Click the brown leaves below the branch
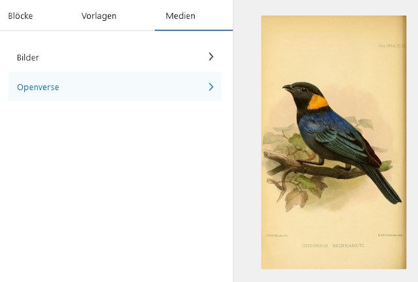Image resolution: width=418 pixels, height=282 pixels. 296,198
